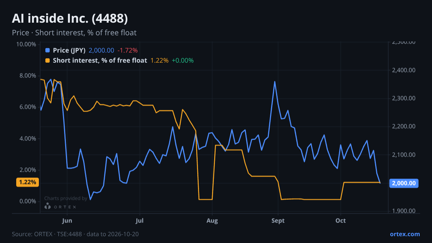Click the +0.00% short interest change
Screen dimensions: 432x243
click(x=183, y=60)
